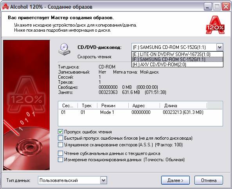This screenshot has width=232, height=189.
Task: Toggle 'Пропуск ошибок чтения' checkbox
Action: (60, 132)
